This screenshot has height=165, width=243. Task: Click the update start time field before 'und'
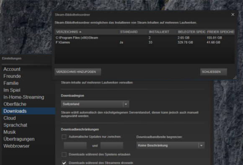click(x=75, y=146)
